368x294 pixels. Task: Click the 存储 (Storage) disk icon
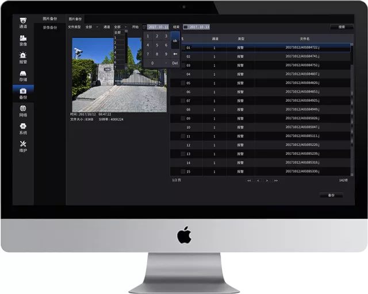tap(23, 74)
